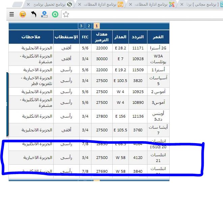Click the FEC column header
The height and width of the screenshot is (209, 223).
[x=85, y=37]
